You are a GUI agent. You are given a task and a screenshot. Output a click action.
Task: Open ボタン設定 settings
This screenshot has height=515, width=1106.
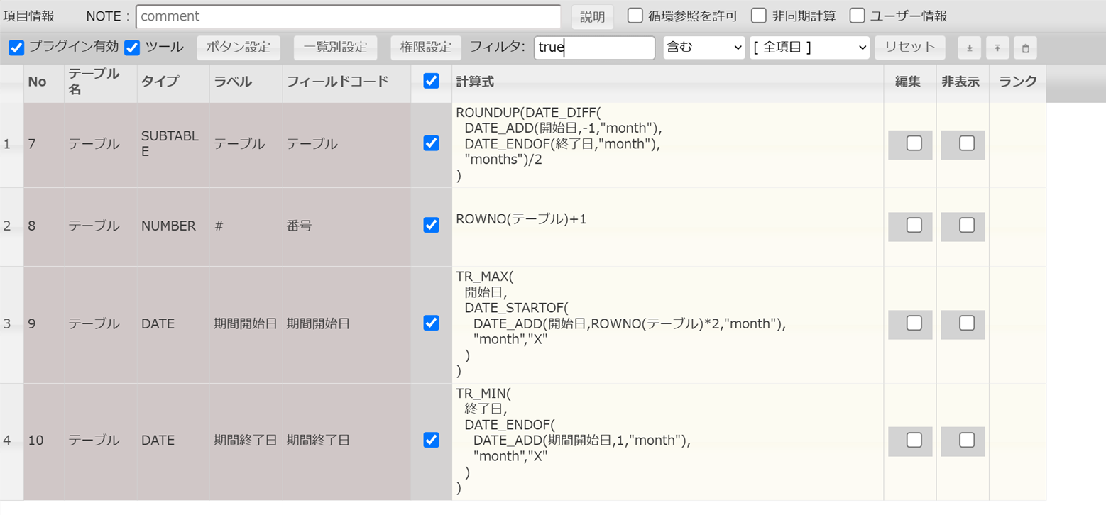[239, 48]
